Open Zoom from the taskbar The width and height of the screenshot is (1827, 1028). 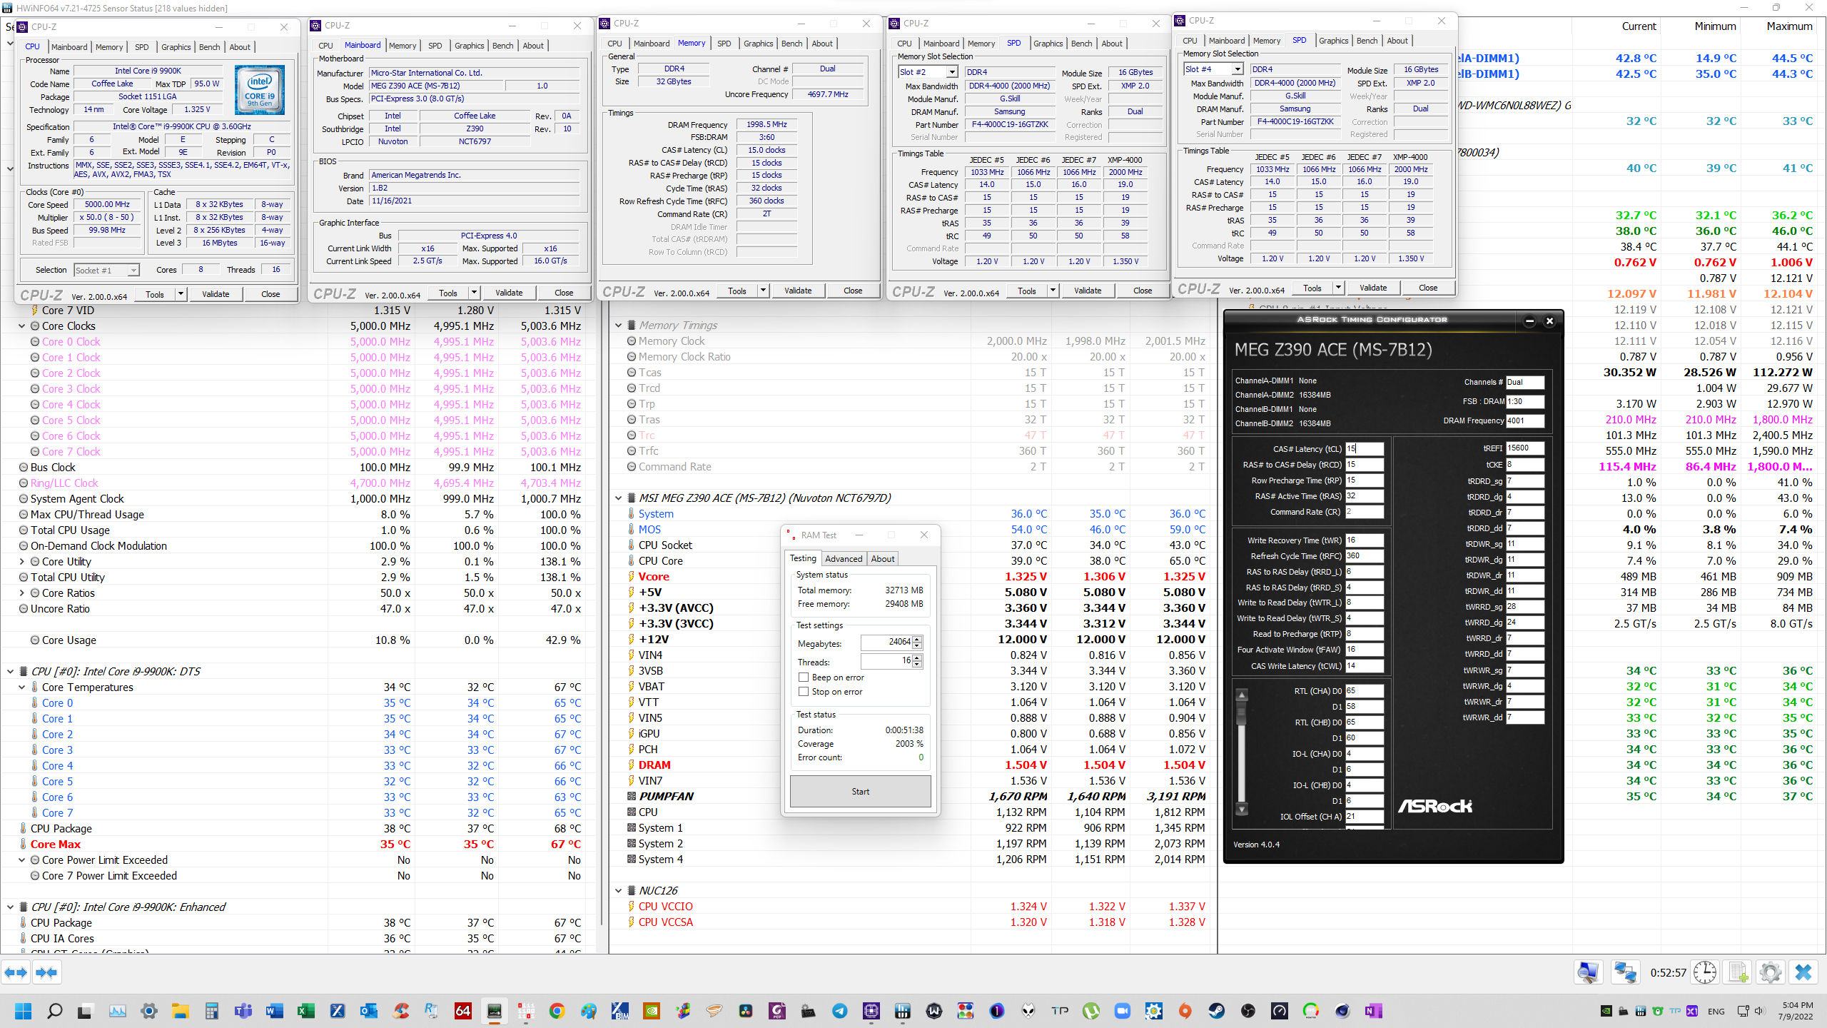[x=1122, y=1011]
